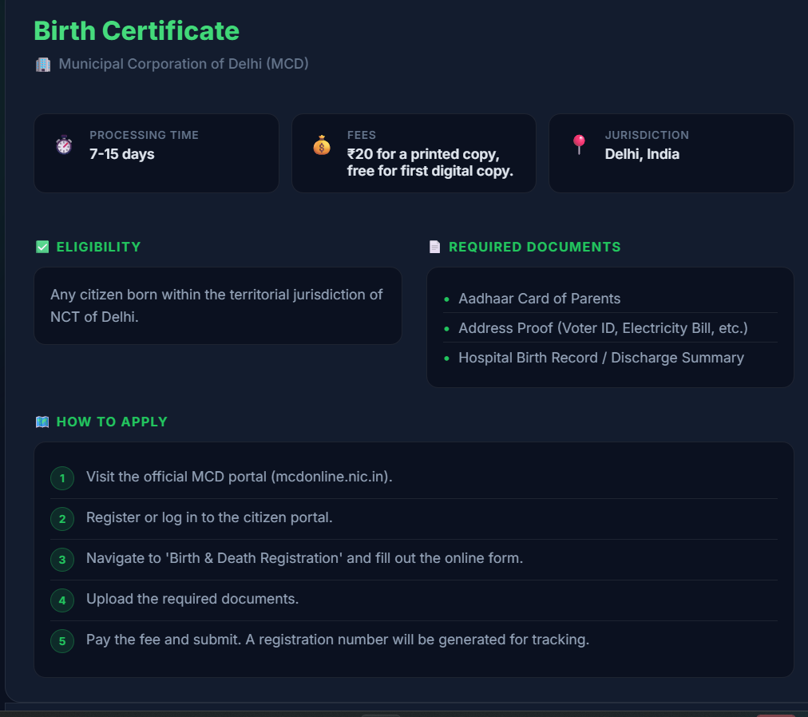Click the "Delhi, India" jurisdiction value
808x717 pixels.
tap(642, 154)
